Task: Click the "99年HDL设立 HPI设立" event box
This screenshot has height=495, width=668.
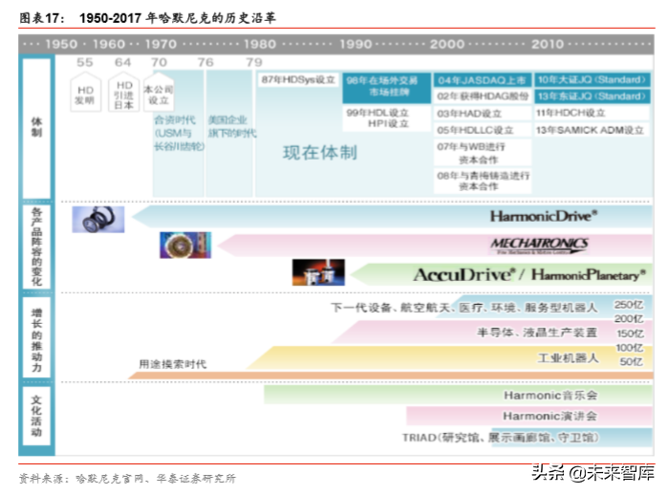Action: click(387, 118)
